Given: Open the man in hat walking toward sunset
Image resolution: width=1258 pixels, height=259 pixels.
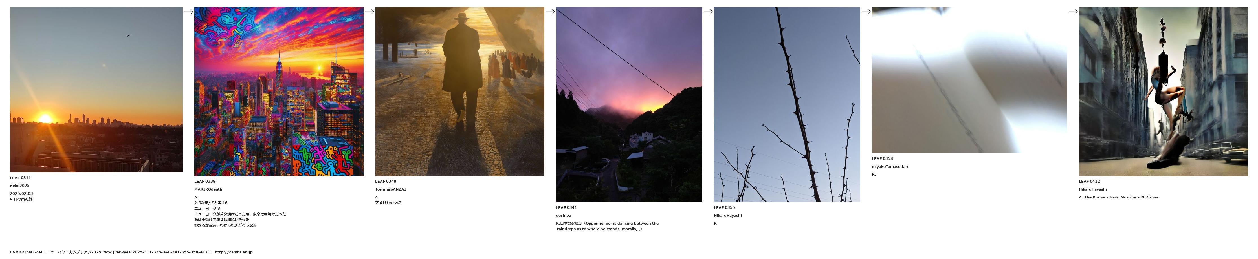Looking at the screenshot, I should pyautogui.click(x=459, y=91).
